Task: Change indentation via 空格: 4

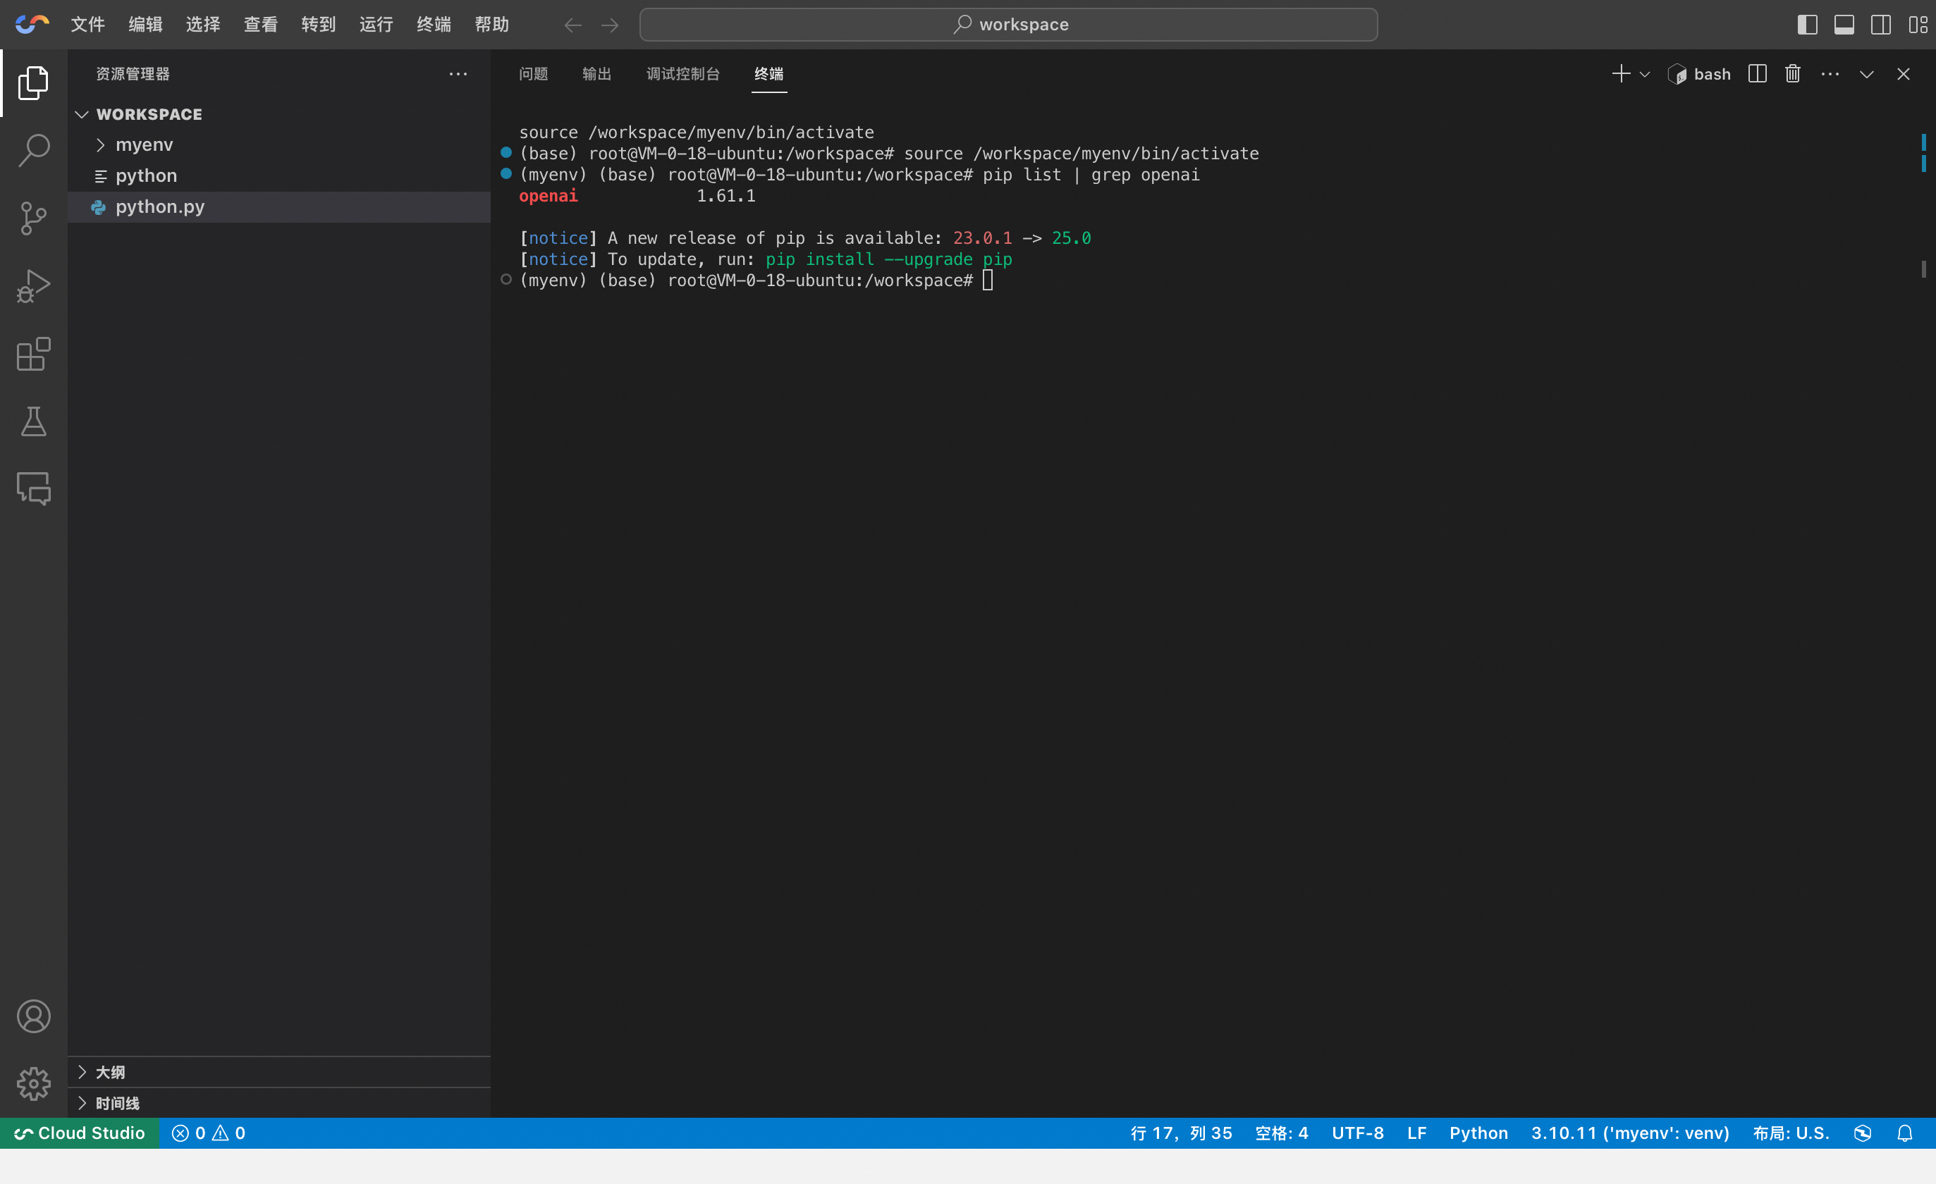Action: pyautogui.click(x=1282, y=1133)
